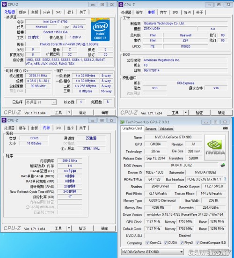Close the CPU-Z memory window
The height and width of the screenshot is (258, 234).
coord(111,120)
